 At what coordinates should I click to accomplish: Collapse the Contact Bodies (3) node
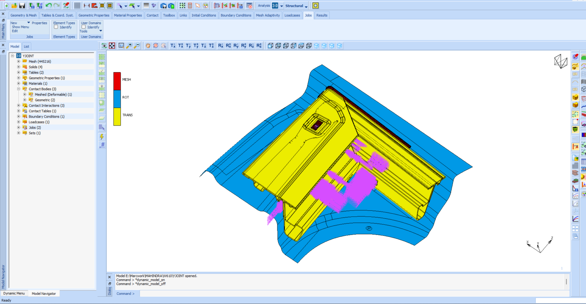coord(18,89)
